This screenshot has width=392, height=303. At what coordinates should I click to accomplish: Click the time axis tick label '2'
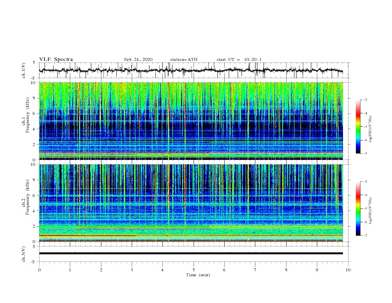click(101, 270)
